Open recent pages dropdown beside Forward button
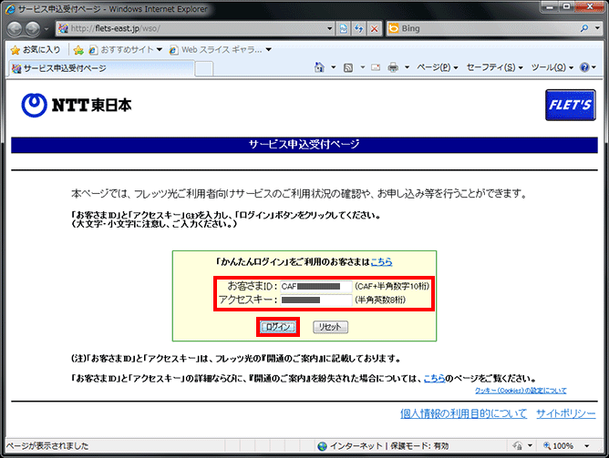The width and height of the screenshot is (609, 458). [x=46, y=29]
